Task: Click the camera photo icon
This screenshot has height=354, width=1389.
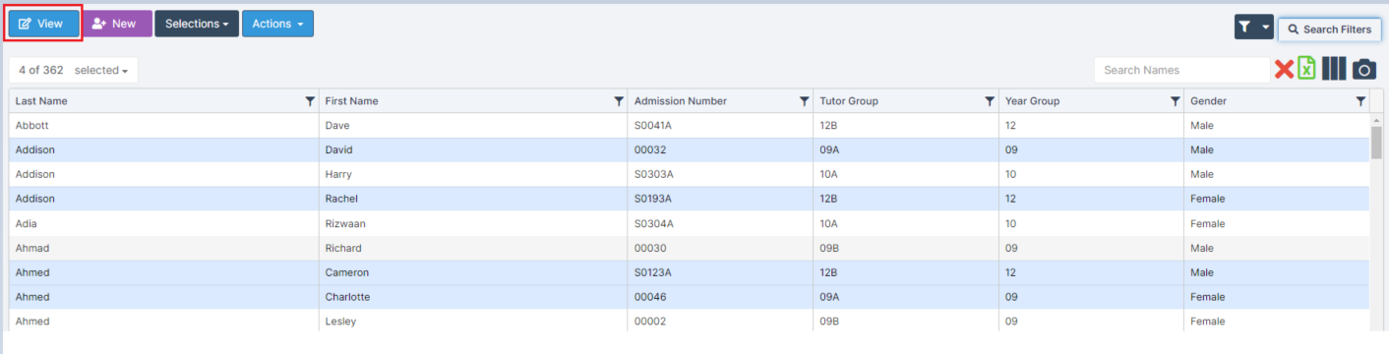Action: (1363, 69)
